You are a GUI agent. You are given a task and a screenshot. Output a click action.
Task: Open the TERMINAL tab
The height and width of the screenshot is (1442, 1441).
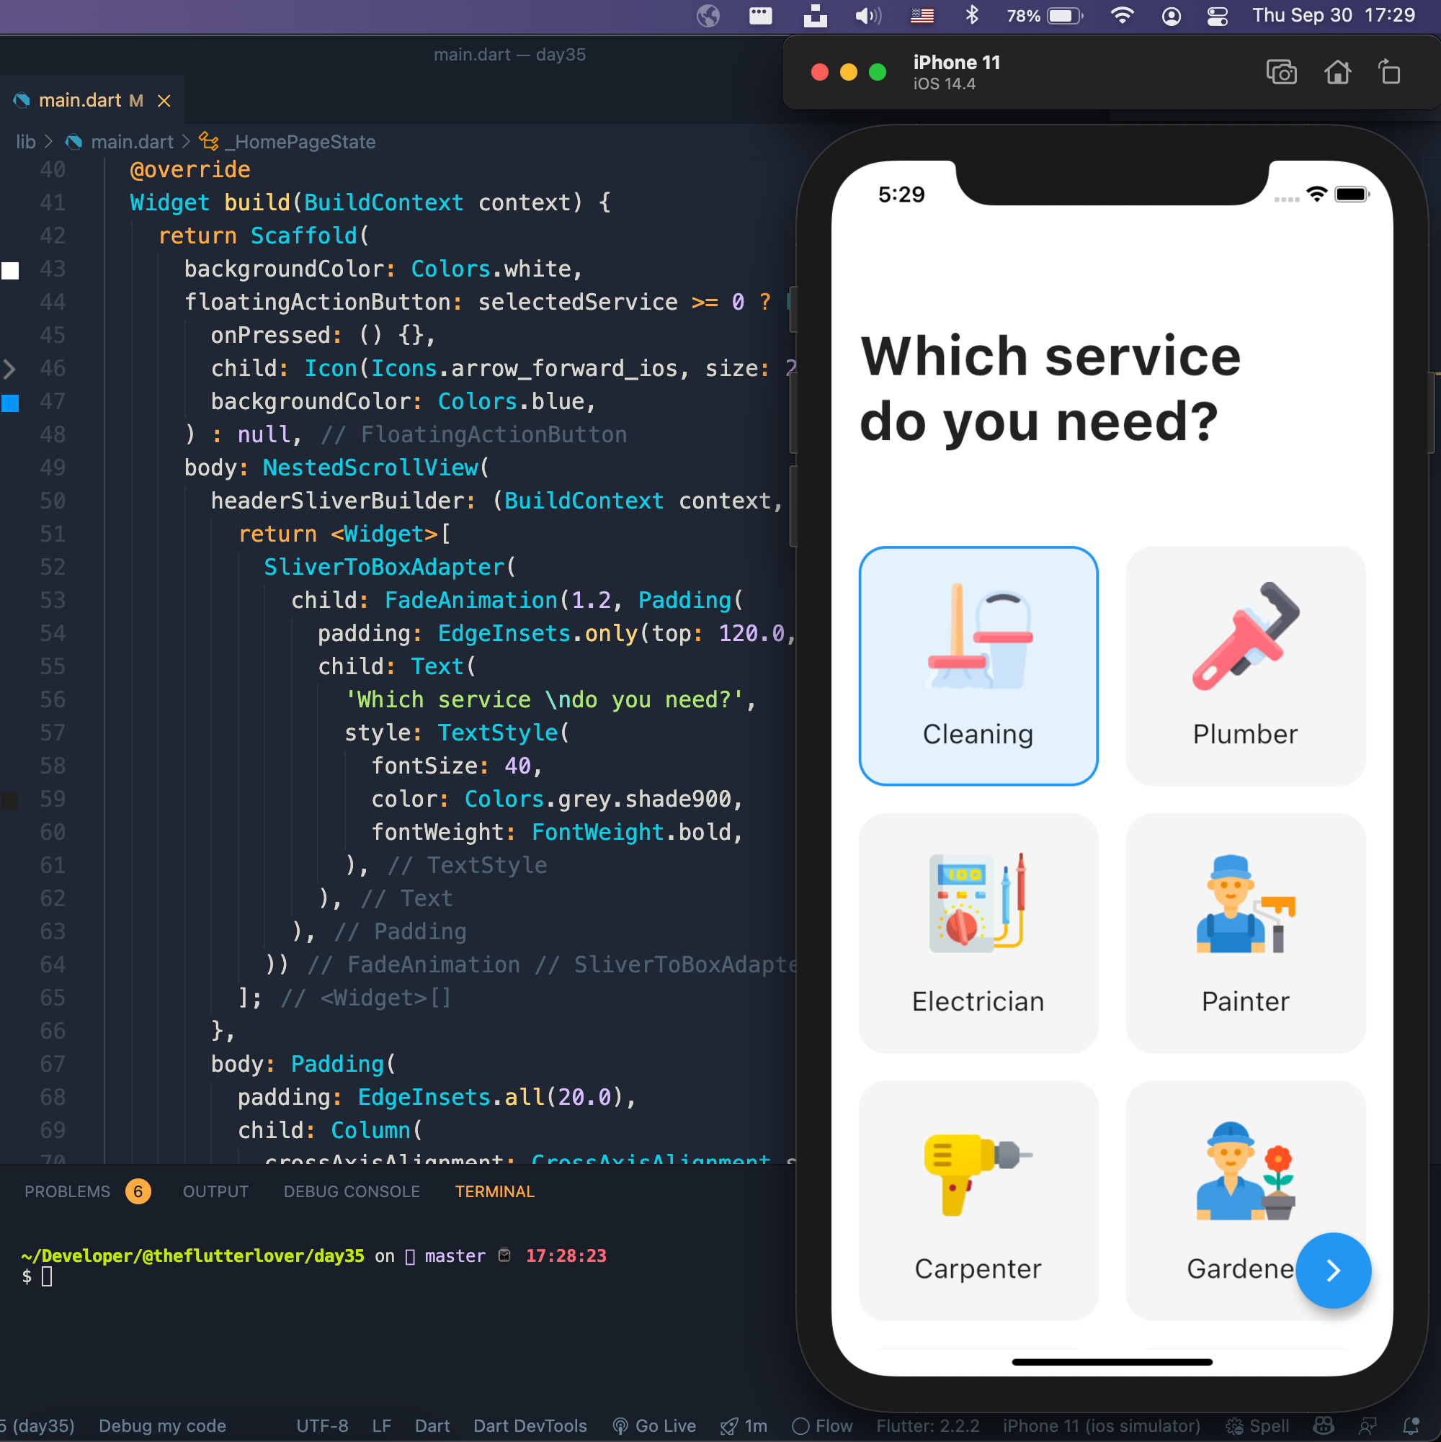495,1191
